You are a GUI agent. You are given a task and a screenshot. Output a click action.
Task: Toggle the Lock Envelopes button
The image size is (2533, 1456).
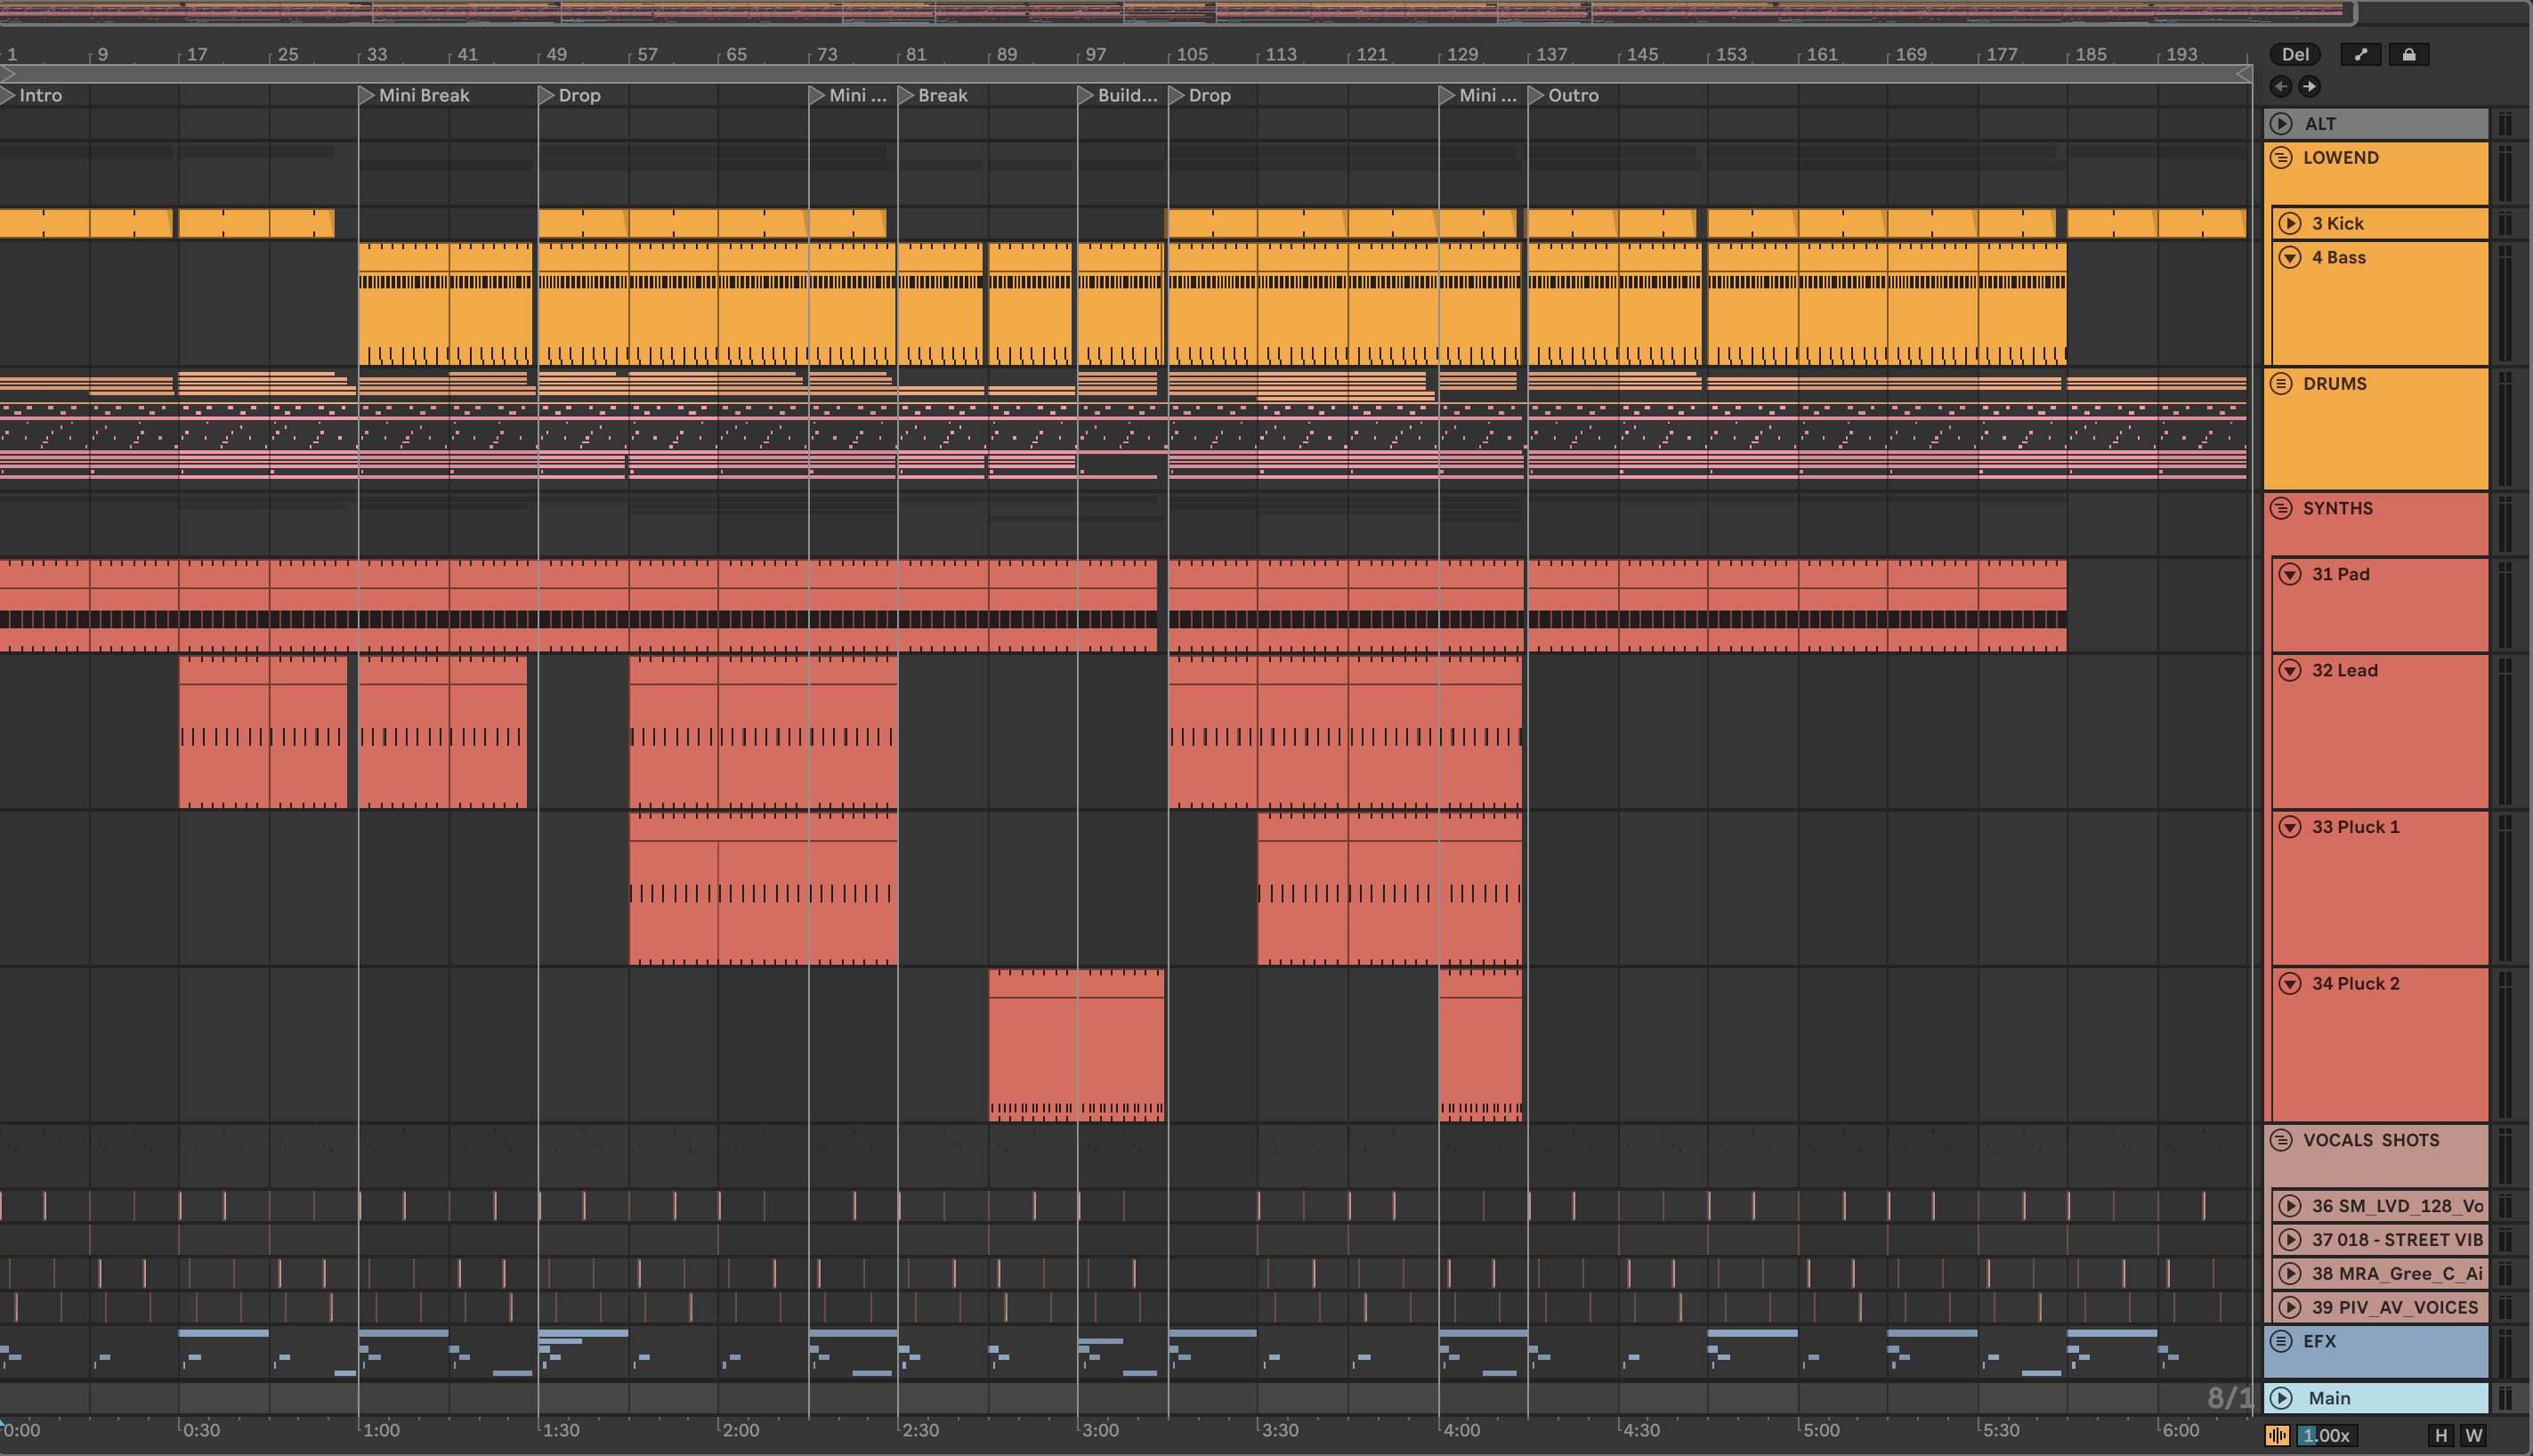[x=2409, y=55]
